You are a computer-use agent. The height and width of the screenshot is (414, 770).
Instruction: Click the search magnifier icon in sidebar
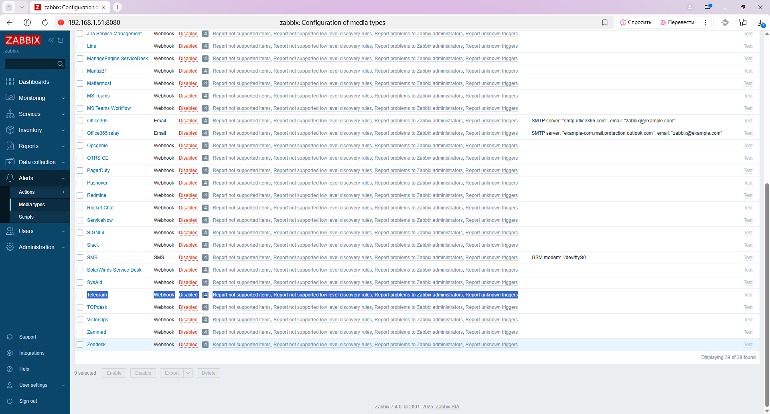[x=61, y=64]
